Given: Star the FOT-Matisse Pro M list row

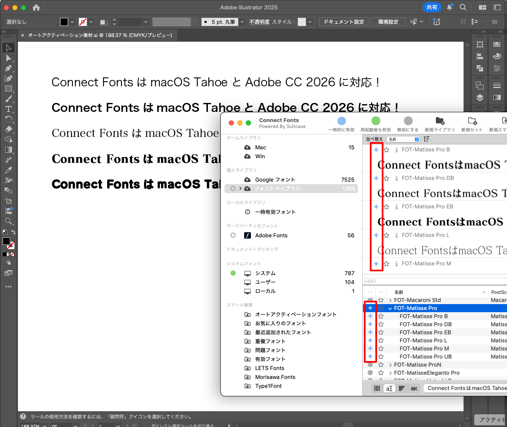Looking at the screenshot, I should tap(381, 349).
